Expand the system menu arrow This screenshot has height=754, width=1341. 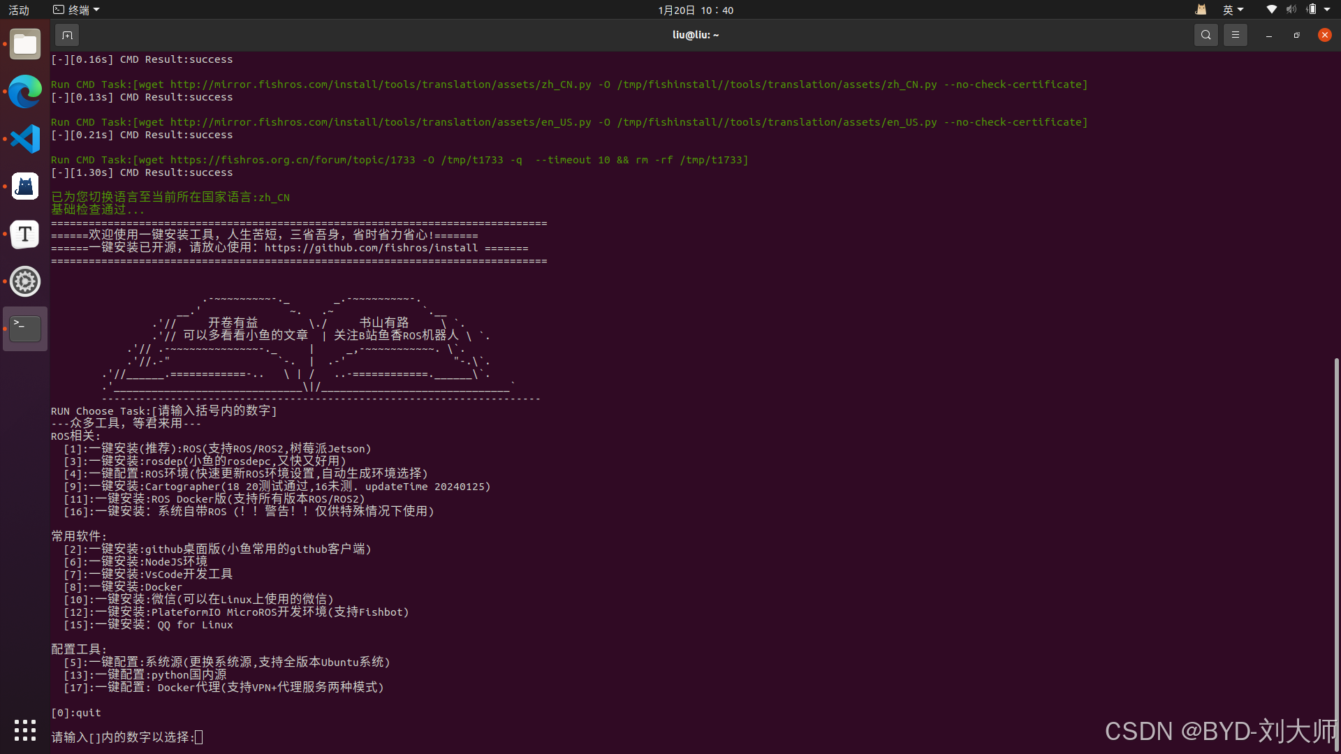coord(1327,10)
